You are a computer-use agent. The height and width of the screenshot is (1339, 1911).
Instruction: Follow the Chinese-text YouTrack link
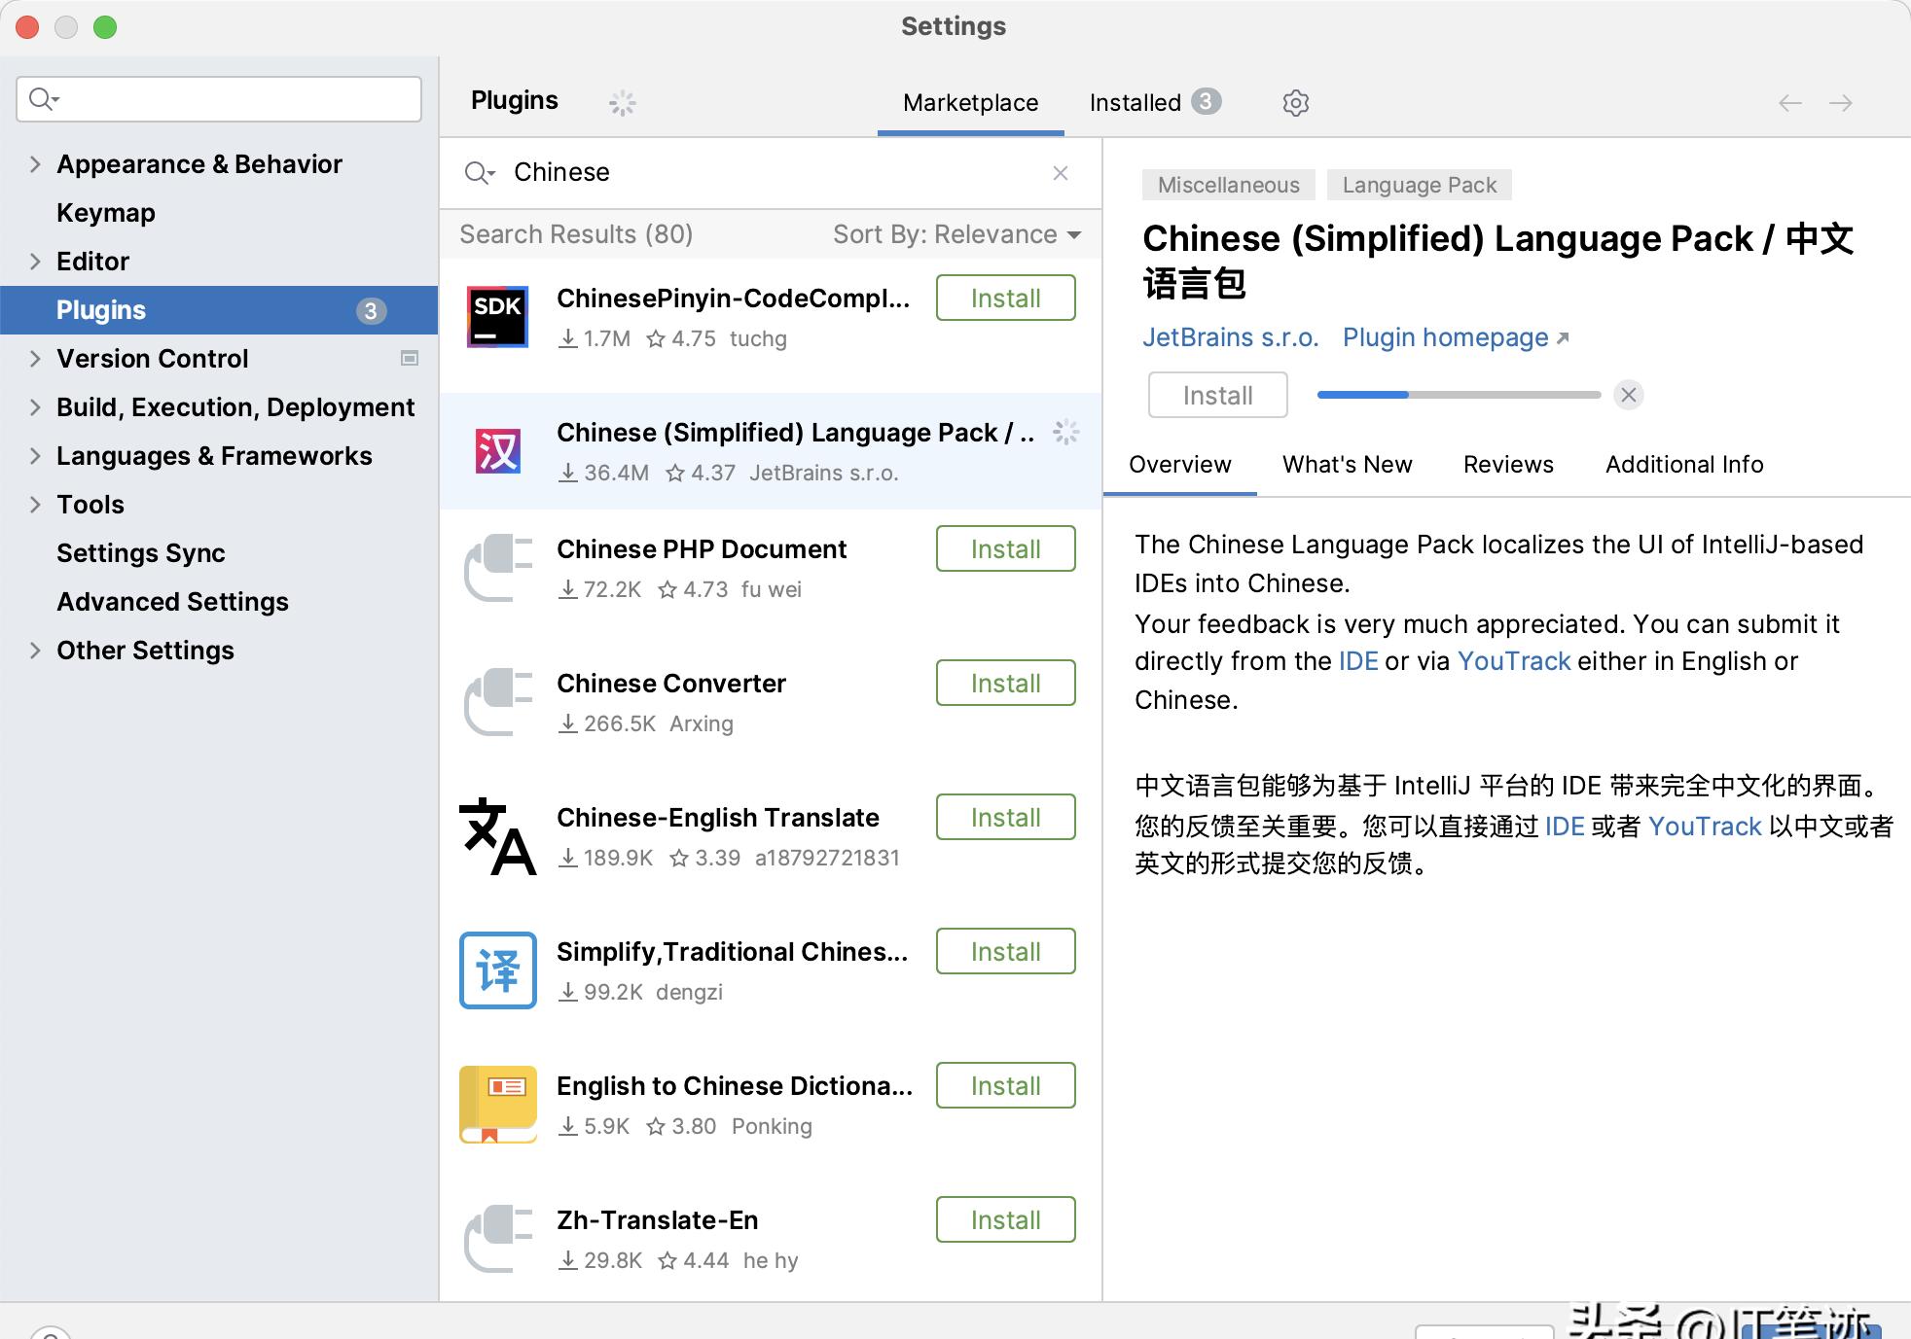[1704, 827]
